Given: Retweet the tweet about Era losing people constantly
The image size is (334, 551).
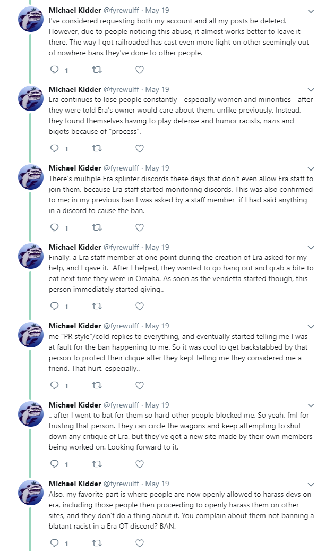Looking at the screenshot, I should [x=97, y=148].
